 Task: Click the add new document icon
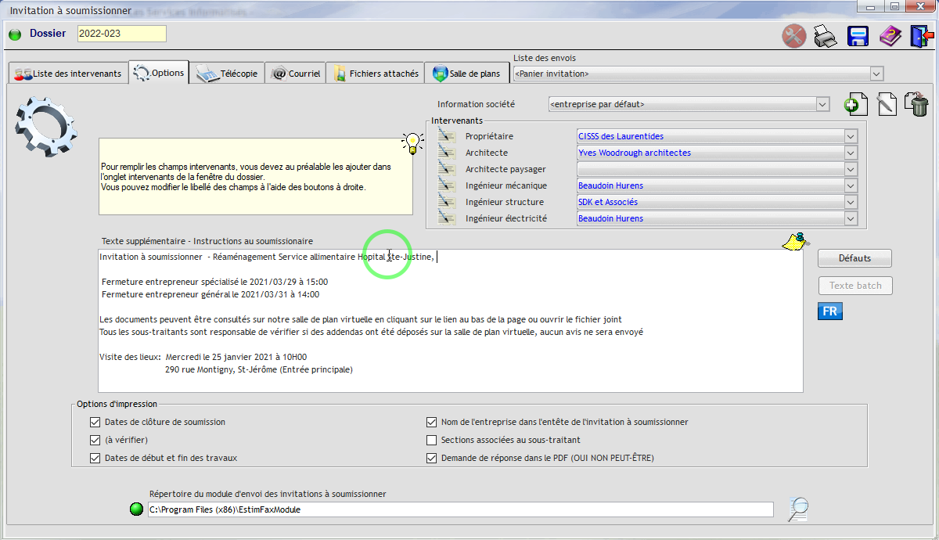[x=856, y=104]
